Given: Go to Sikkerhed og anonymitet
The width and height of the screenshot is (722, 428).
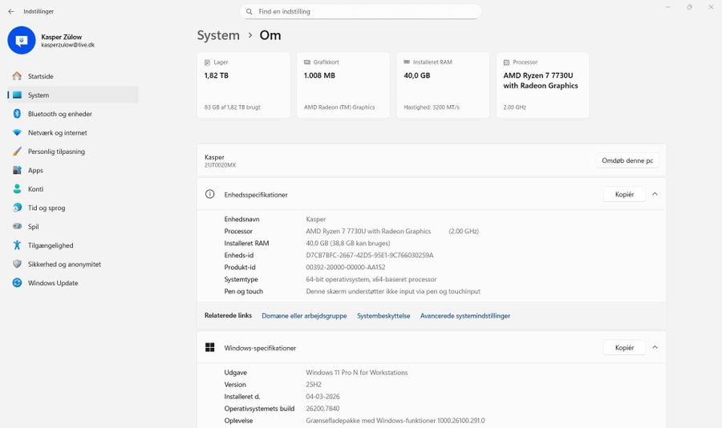Looking at the screenshot, I should coord(64,264).
